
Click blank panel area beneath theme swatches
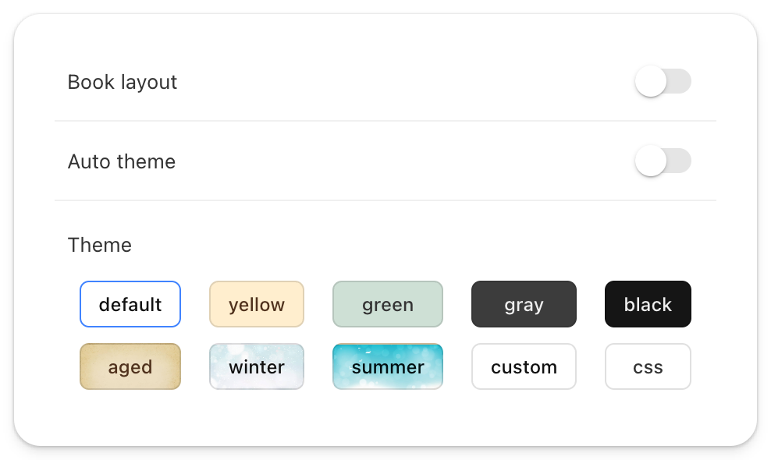[x=385, y=417]
